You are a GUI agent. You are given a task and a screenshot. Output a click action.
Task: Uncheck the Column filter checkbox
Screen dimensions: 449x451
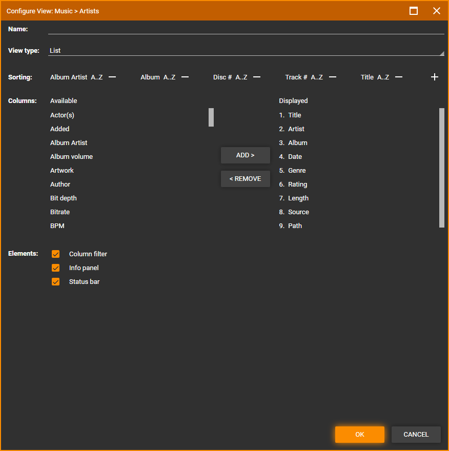(x=56, y=254)
